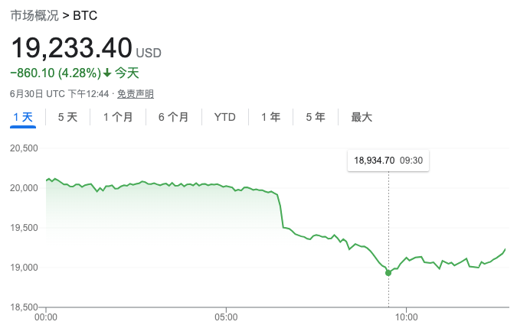Click the 19,233.40 price value
The width and height of the screenshot is (517, 328).
[71, 48]
